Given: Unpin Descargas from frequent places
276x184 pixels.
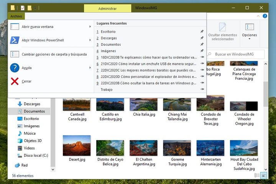Looking at the screenshot, I should point(202,38).
